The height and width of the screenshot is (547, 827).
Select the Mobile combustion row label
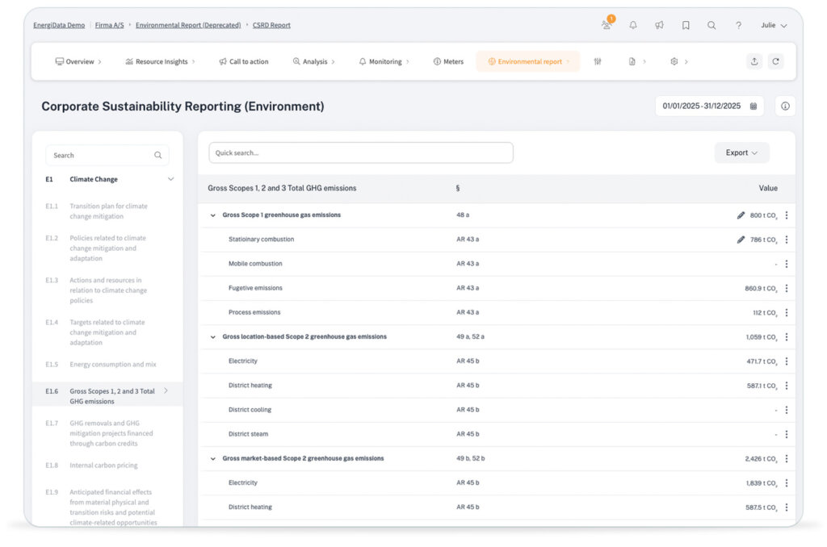pyautogui.click(x=255, y=264)
